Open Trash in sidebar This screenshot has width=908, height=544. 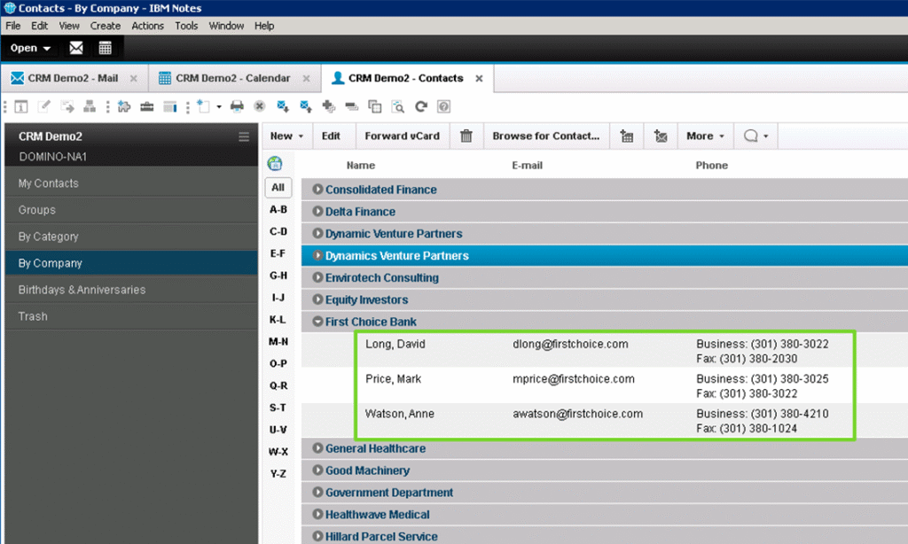[x=131, y=316]
